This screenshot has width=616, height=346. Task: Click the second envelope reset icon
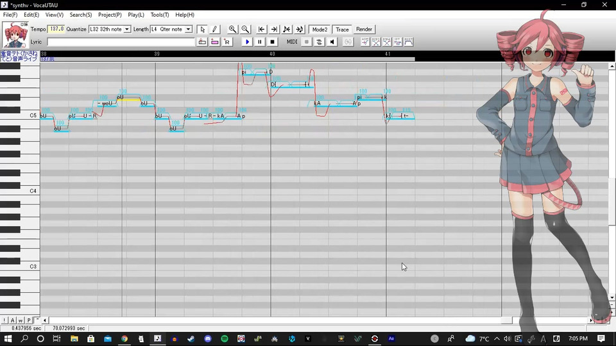[x=376, y=42]
